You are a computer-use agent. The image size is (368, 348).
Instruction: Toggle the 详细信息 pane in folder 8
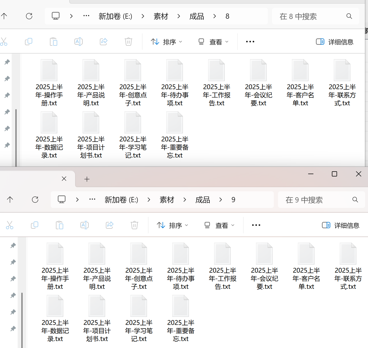(335, 42)
